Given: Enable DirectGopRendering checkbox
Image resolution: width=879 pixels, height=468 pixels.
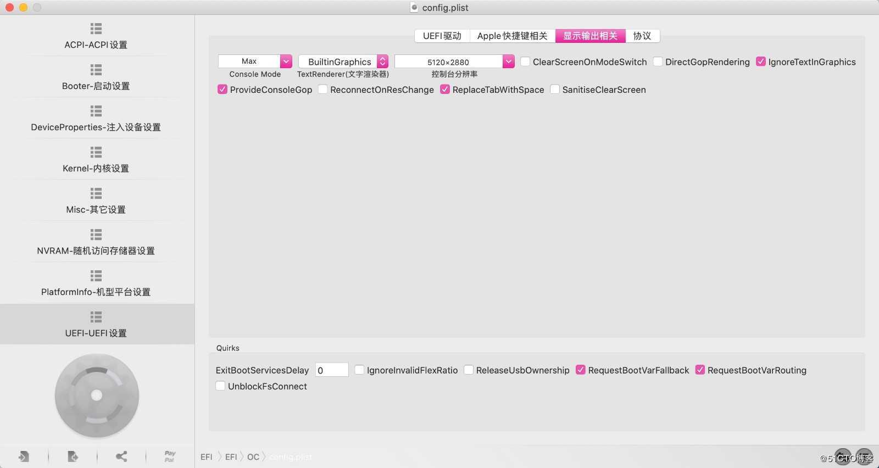Looking at the screenshot, I should click(658, 62).
